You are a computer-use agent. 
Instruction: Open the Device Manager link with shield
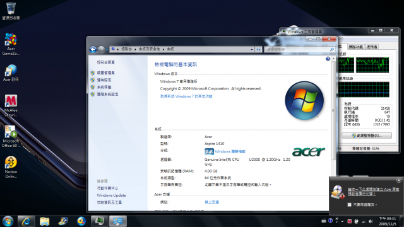(x=105, y=73)
